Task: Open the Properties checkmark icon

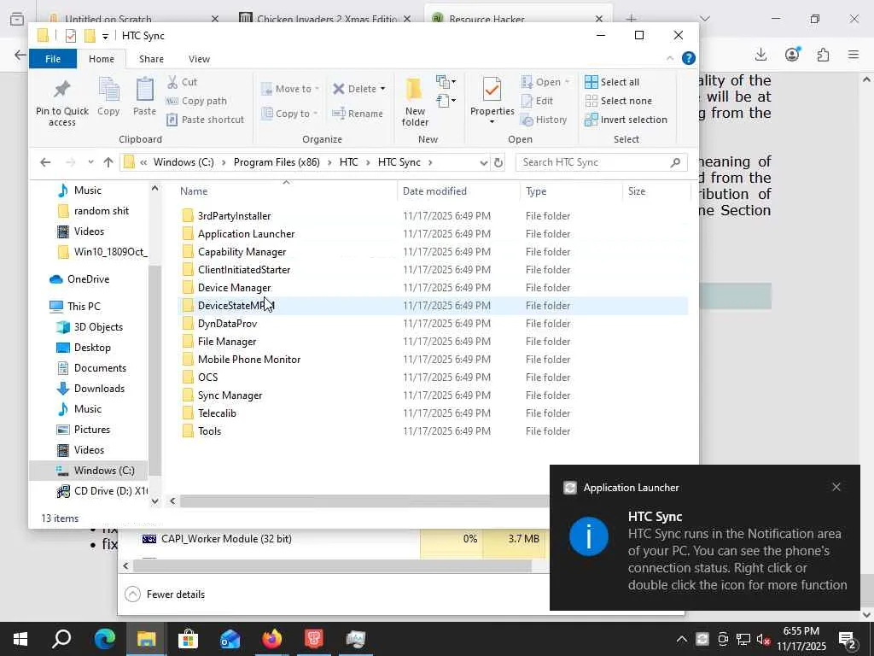Action: pyautogui.click(x=492, y=91)
